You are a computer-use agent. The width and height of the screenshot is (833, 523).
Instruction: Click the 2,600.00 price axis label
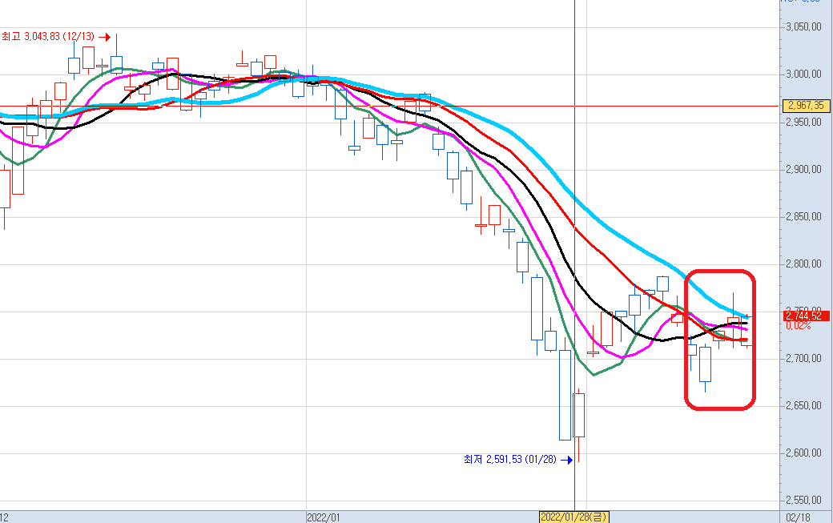click(804, 453)
